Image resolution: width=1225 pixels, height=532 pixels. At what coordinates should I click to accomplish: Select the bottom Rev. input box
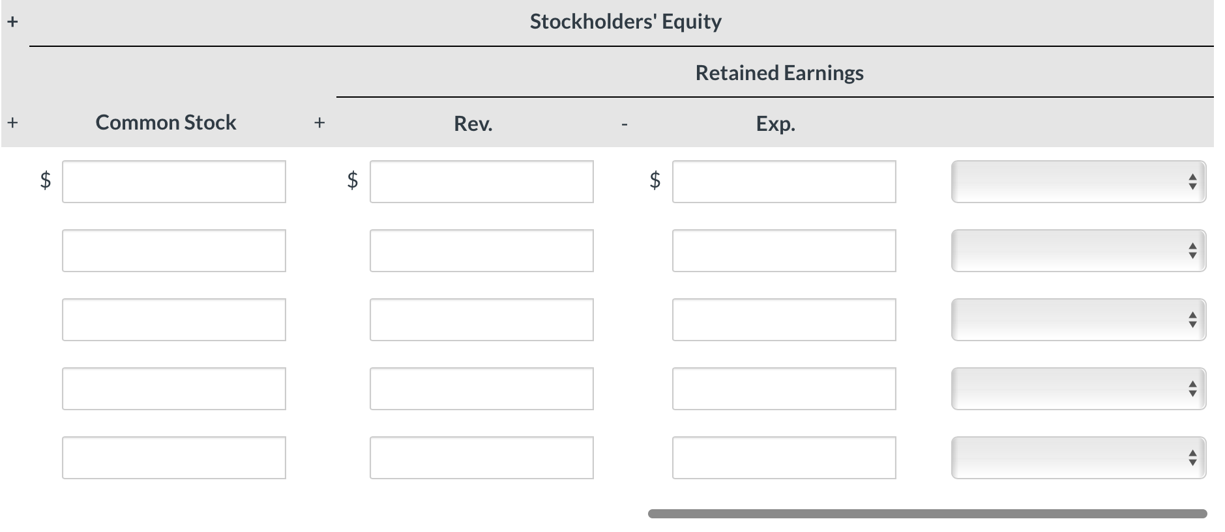pyautogui.click(x=481, y=457)
